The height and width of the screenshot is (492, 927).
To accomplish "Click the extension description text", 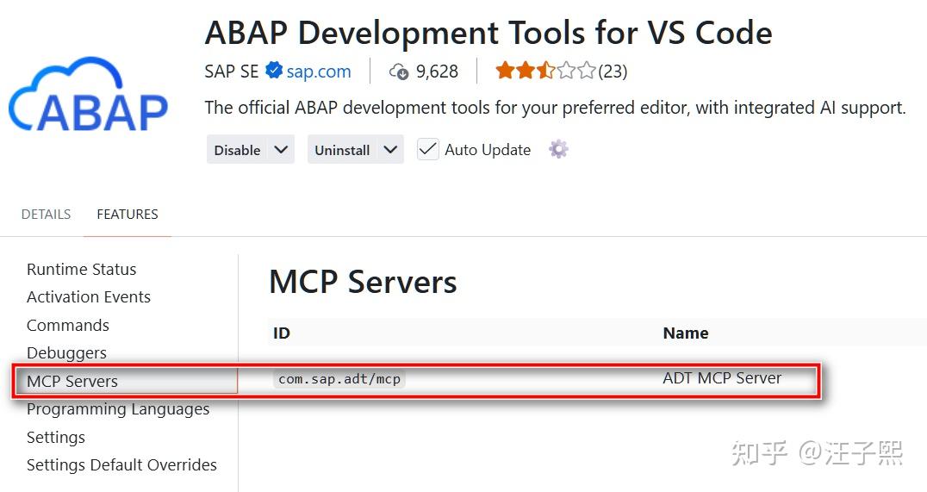I will pyautogui.click(x=555, y=108).
